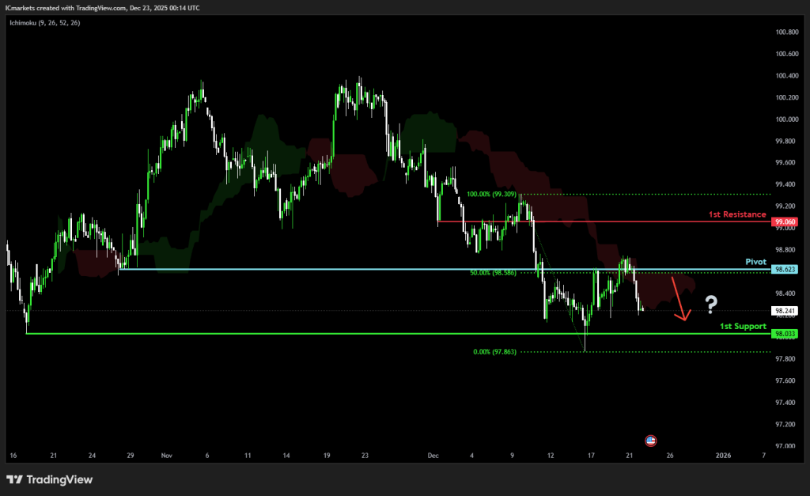810x496 pixels.
Task: Click the 100.00% (99.309) Fibonacci label
Action: click(x=491, y=194)
